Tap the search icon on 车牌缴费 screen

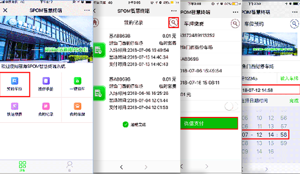[235, 23]
